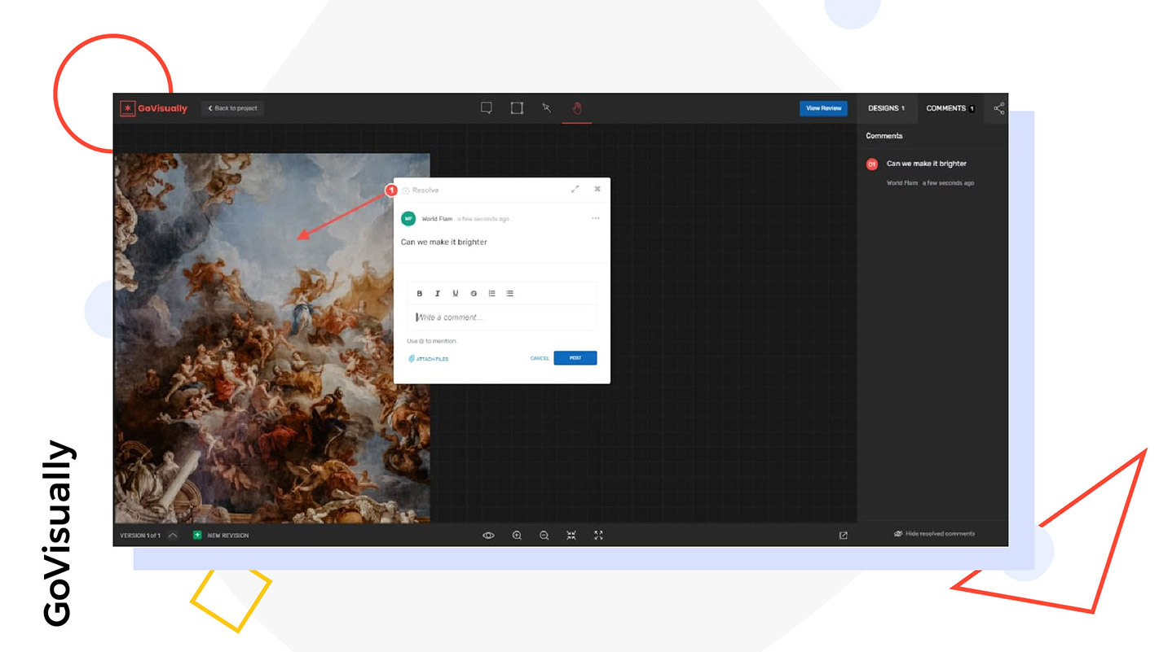Viewport: 1159px width, 652px height.
Task: Click the Write a comment field
Action: (x=502, y=317)
